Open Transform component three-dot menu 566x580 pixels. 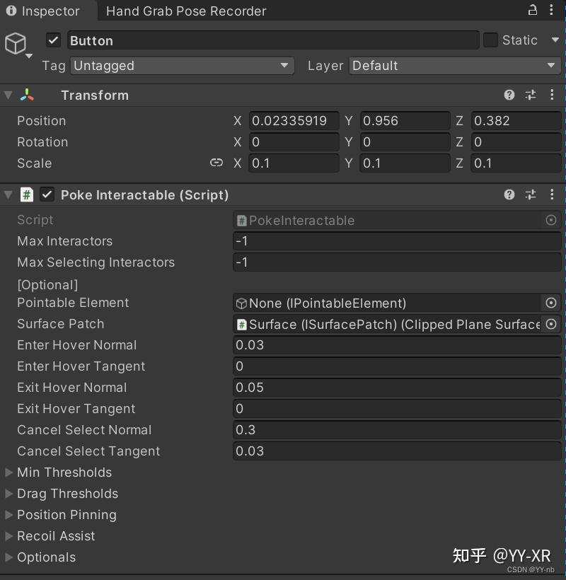[552, 95]
